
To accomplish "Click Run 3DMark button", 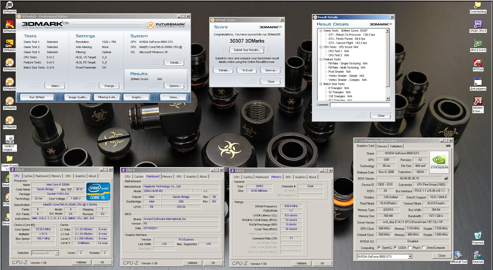I will pyautogui.click(x=37, y=97).
